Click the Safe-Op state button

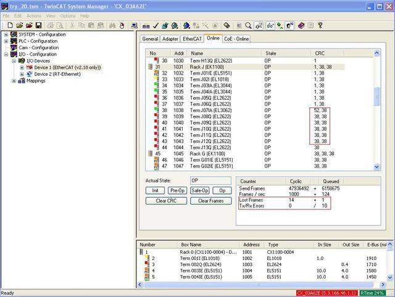200,190
